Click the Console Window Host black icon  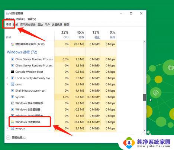click(12, 72)
